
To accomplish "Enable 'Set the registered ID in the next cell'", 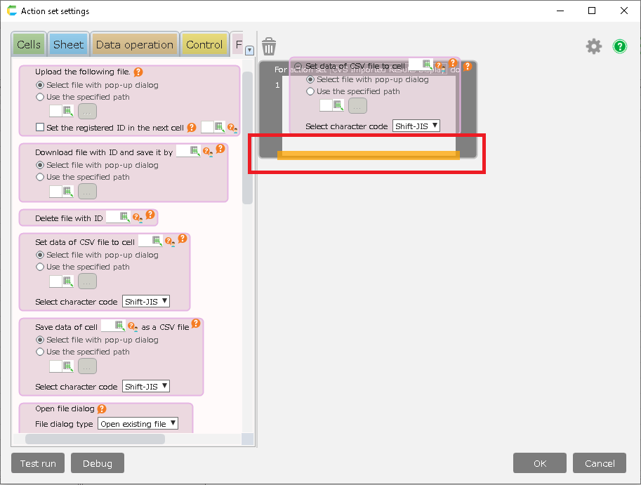I will pyautogui.click(x=40, y=128).
